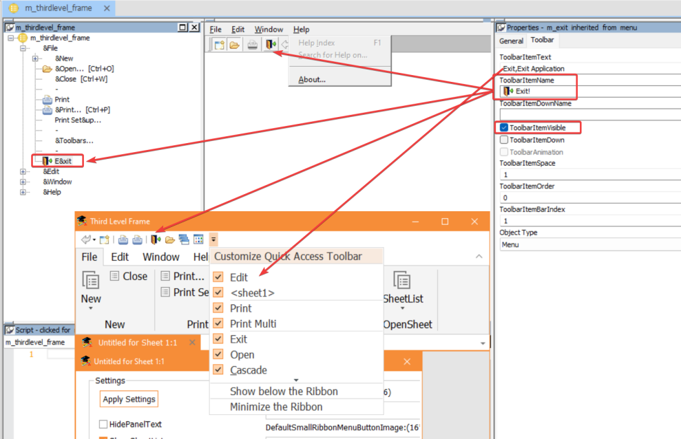
Task: Open the Window menu in the menu bar
Action: tap(269, 30)
